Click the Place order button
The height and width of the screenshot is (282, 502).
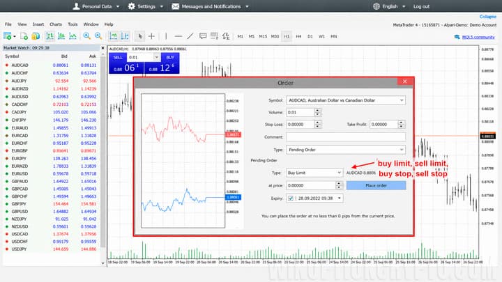pos(376,185)
